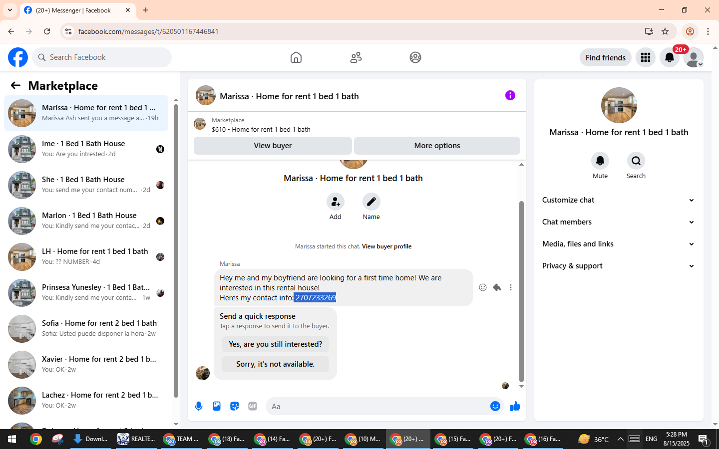The height and width of the screenshot is (449, 719).
Task: Reload the browser page
Action: pos(47,31)
